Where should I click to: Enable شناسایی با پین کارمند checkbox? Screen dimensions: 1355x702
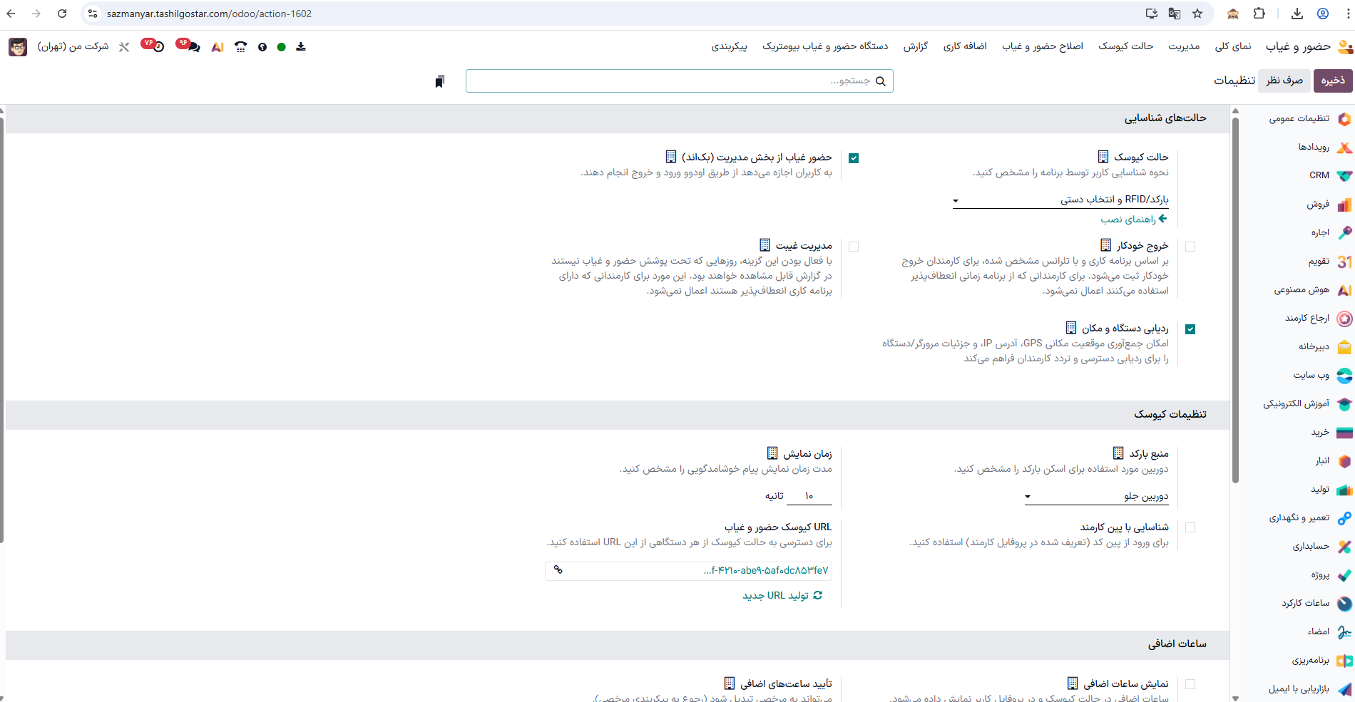tap(1190, 527)
